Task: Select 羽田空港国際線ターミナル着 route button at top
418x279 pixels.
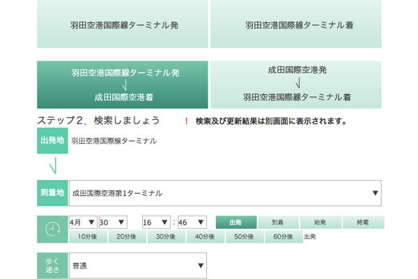Action: coord(296,24)
